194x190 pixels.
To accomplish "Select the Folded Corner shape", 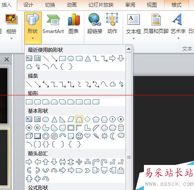I will click(71, 136).
